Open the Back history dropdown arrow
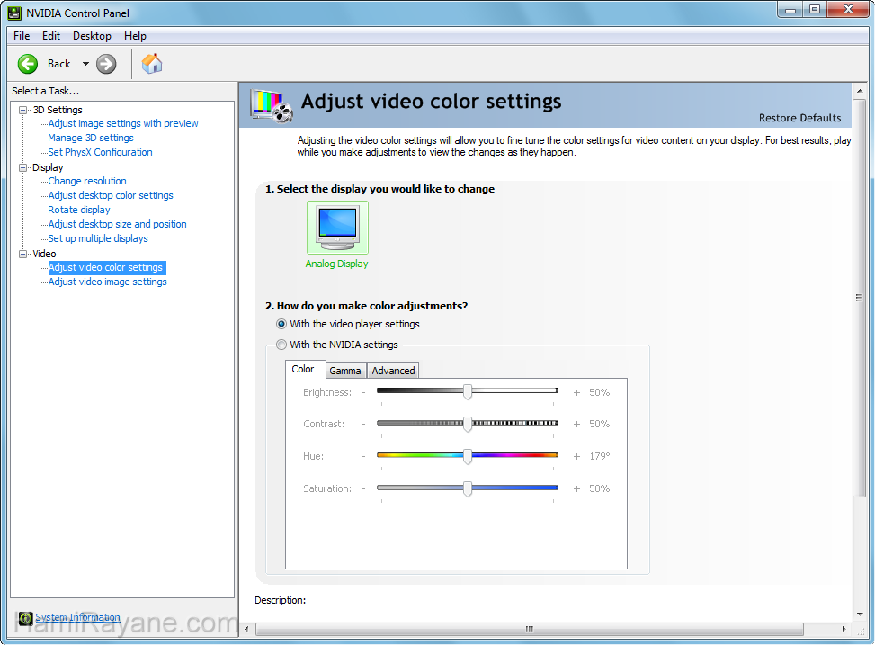This screenshot has width=875, height=645. (85, 64)
